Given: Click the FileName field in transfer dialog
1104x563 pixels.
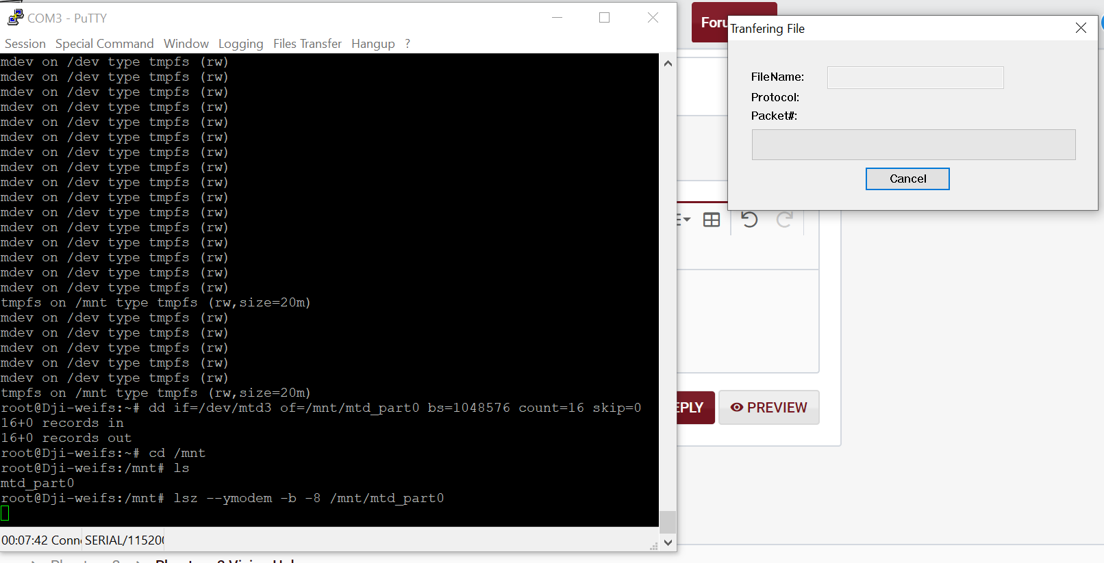Looking at the screenshot, I should click(915, 77).
